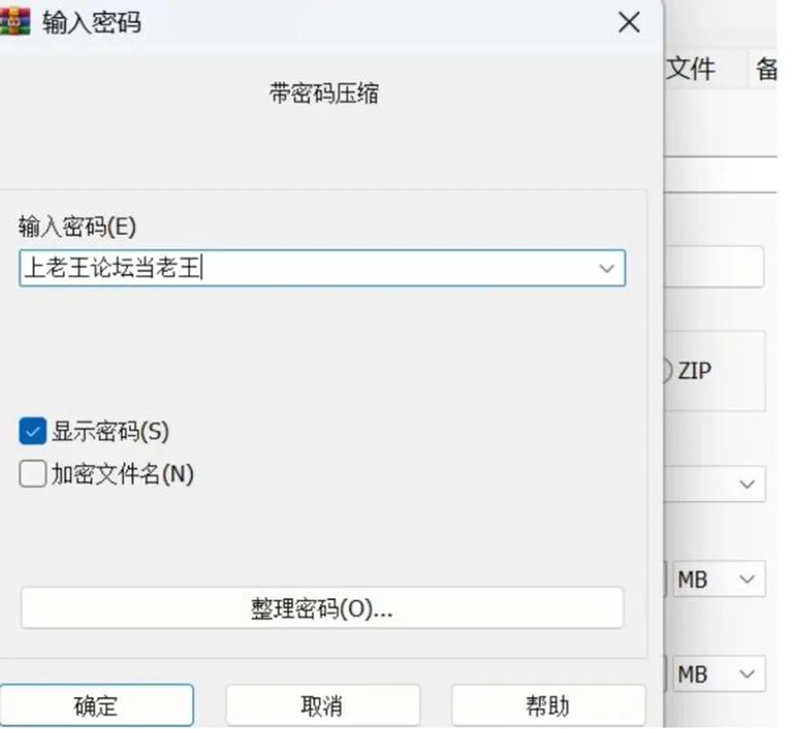Click the 输入密码(E) field label
Screen dimensions: 791x729
tap(77, 227)
